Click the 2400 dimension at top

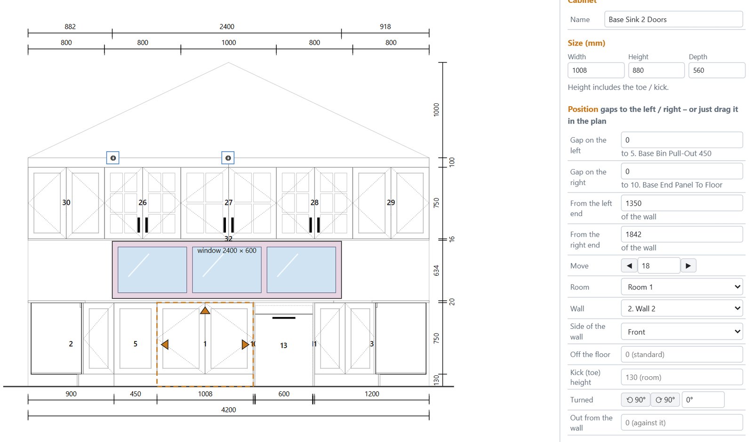(227, 27)
